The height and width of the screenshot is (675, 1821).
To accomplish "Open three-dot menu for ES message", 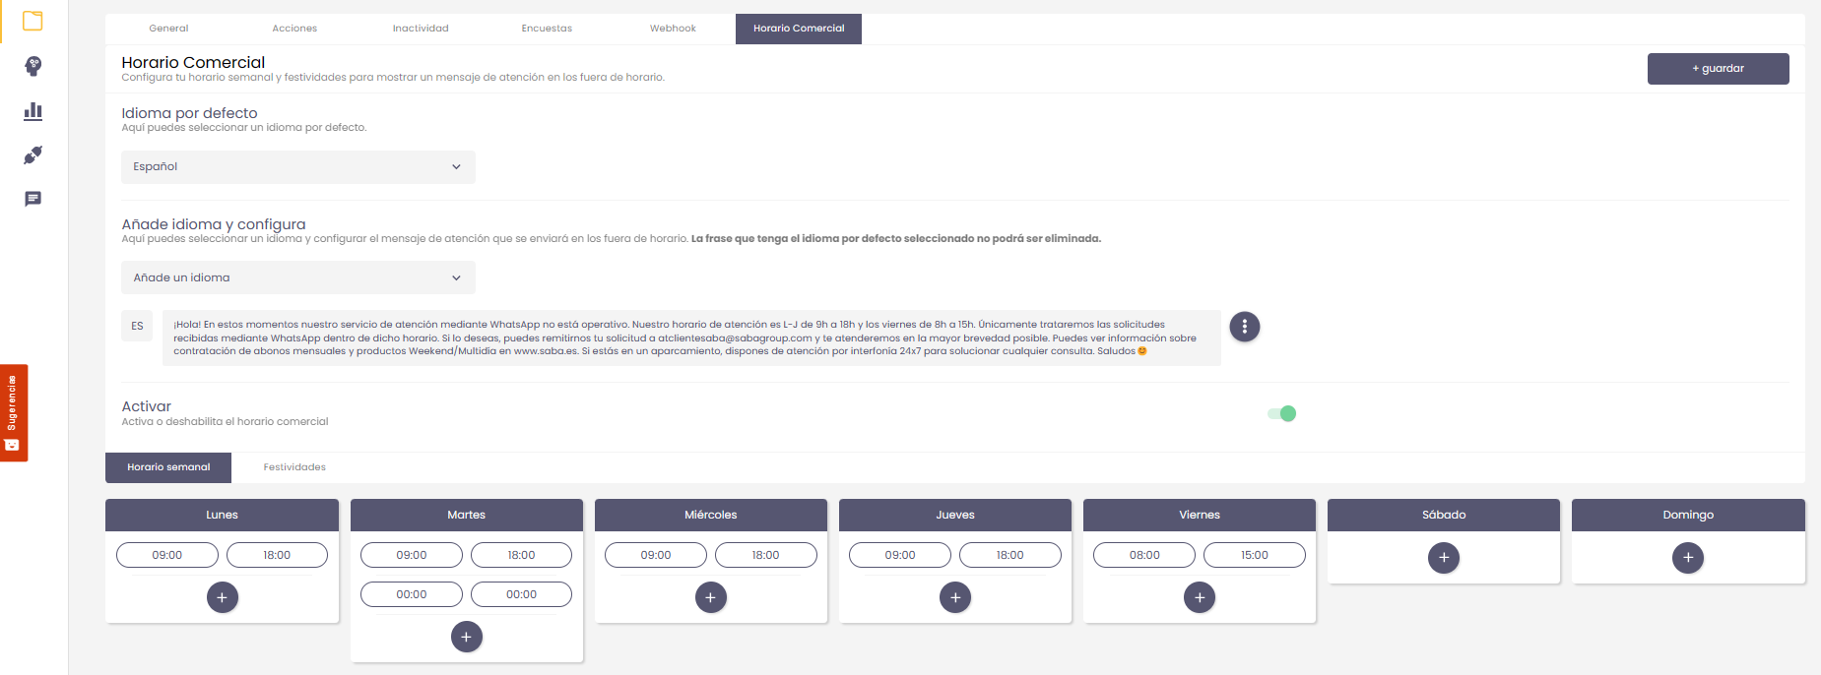I will click(x=1244, y=327).
